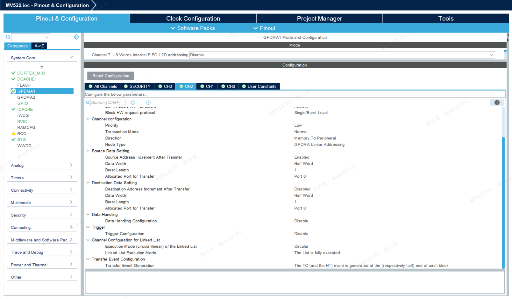Go to next search result arrow
Viewport: 512px width, 299px height.
148,103
